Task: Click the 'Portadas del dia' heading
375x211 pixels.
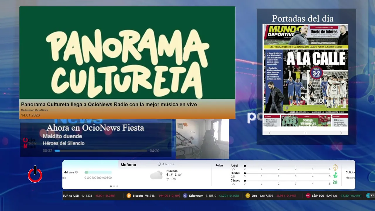Action: click(x=303, y=18)
